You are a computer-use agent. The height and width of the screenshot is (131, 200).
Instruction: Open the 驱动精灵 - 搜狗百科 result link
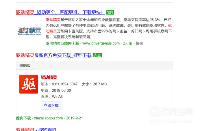click(36, 129)
